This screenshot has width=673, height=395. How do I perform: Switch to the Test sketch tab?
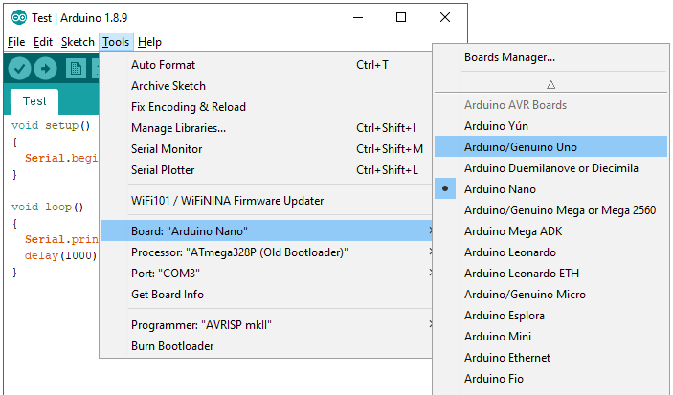pos(34,100)
